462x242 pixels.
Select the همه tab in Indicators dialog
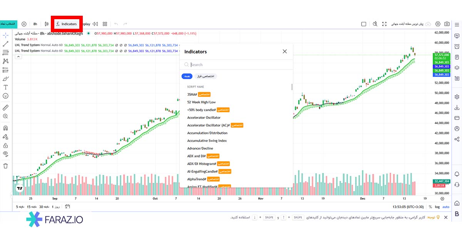pyautogui.click(x=187, y=76)
